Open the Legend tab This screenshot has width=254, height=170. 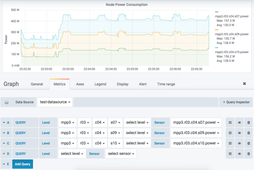pos(100,84)
